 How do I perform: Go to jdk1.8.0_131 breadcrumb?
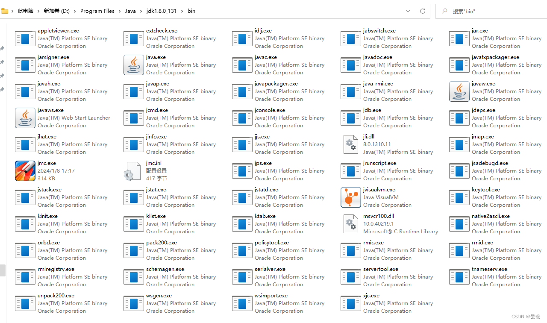coord(162,11)
